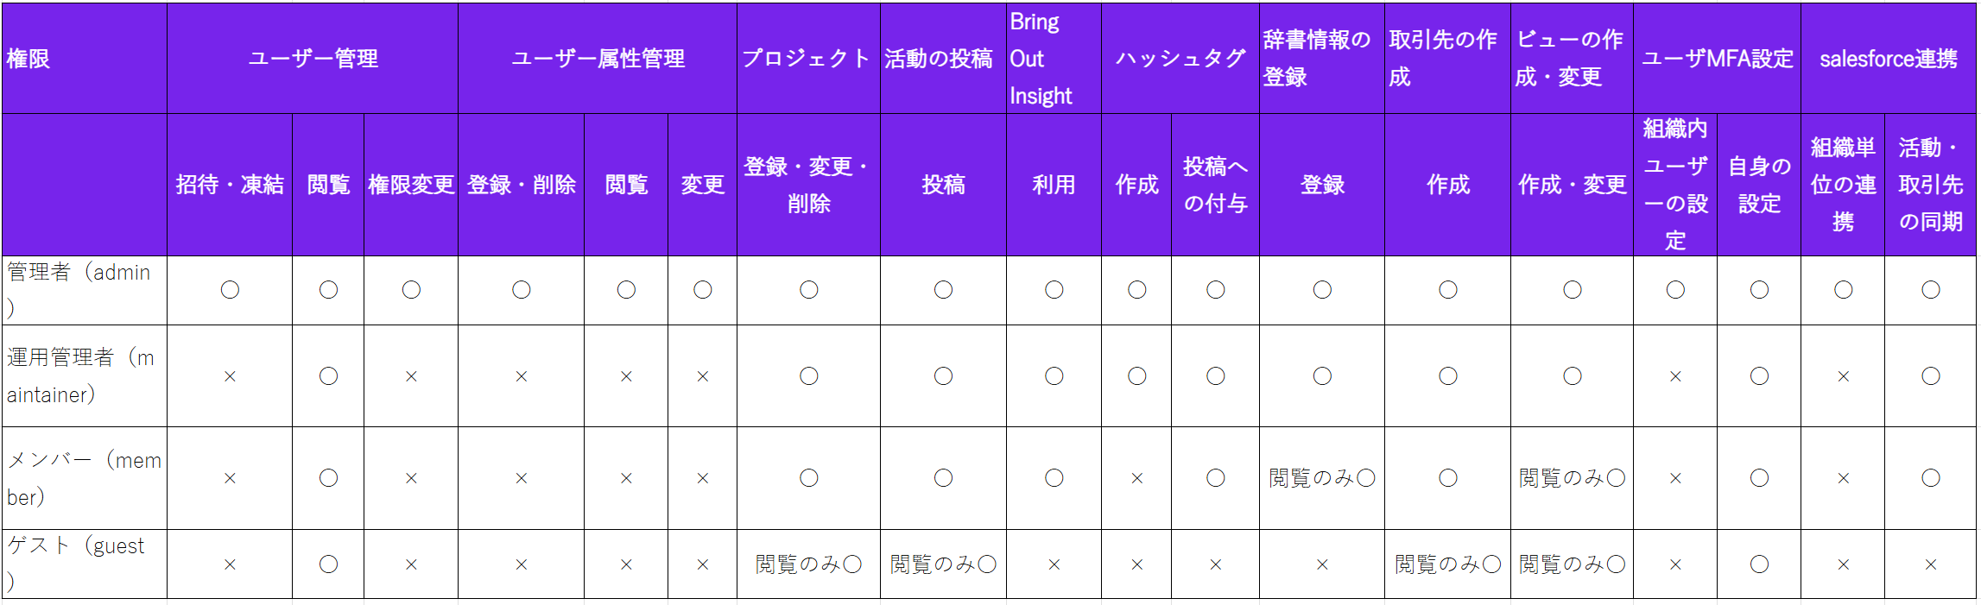The image size is (1981, 605).
Task: Select the admin cell under 招待・凍結
Action: [230, 290]
